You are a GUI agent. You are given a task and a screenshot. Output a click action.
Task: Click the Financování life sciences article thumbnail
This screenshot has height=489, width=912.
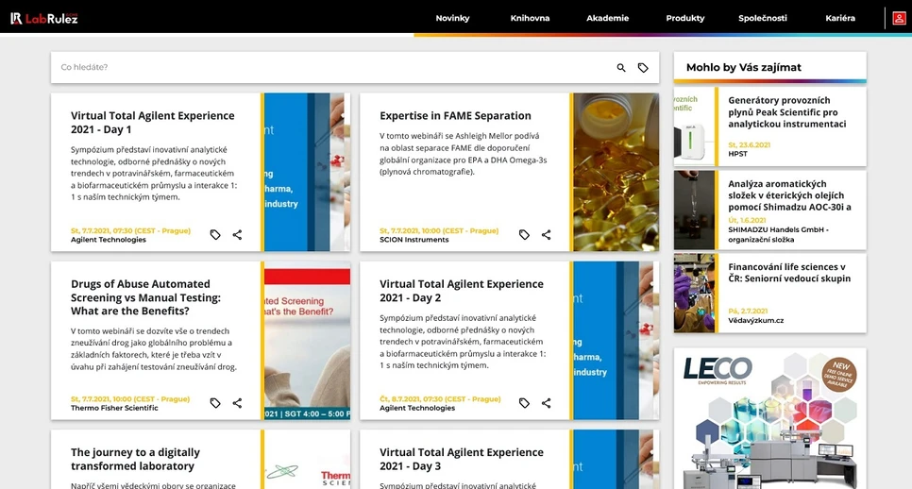(695, 293)
